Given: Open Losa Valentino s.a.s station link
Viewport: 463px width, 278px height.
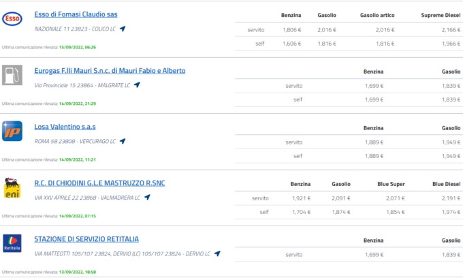Looking at the screenshot, I should (65, 127).
